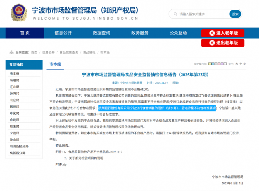Set text size to small (小)

(x=244, y=64)
